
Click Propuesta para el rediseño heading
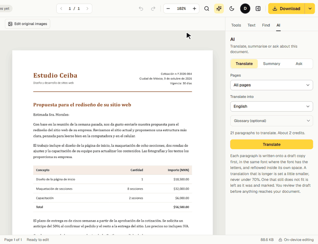coord(82,105)
